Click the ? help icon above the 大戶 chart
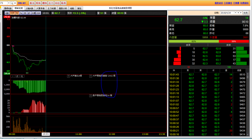Viewport: 252px width, 139px height. (13, 76)
